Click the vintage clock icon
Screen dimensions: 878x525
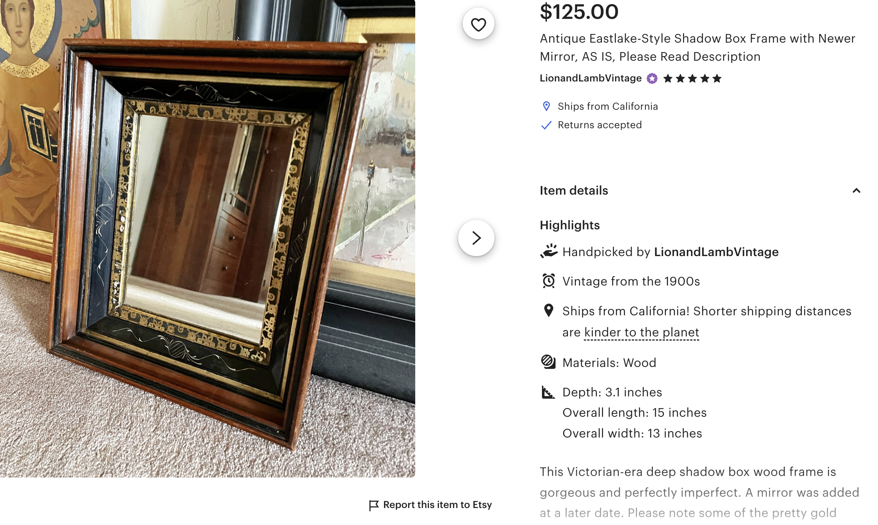tap(549, 281)
